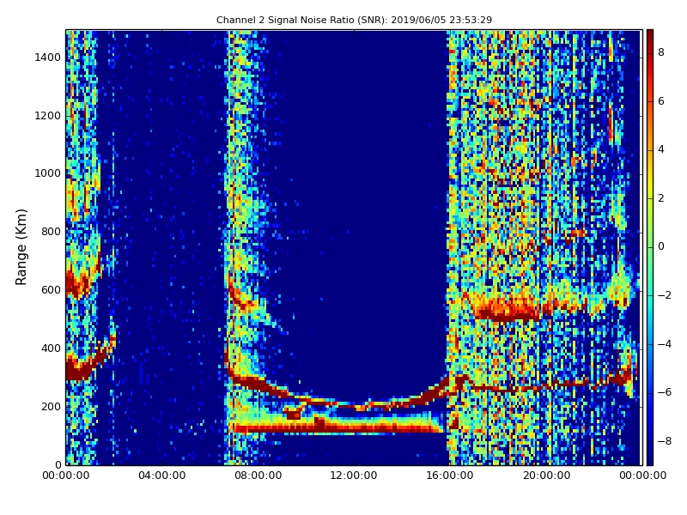Click the 08:00:00 time axis label
This screenshot has width=687, height=515.
click(258, 476)
